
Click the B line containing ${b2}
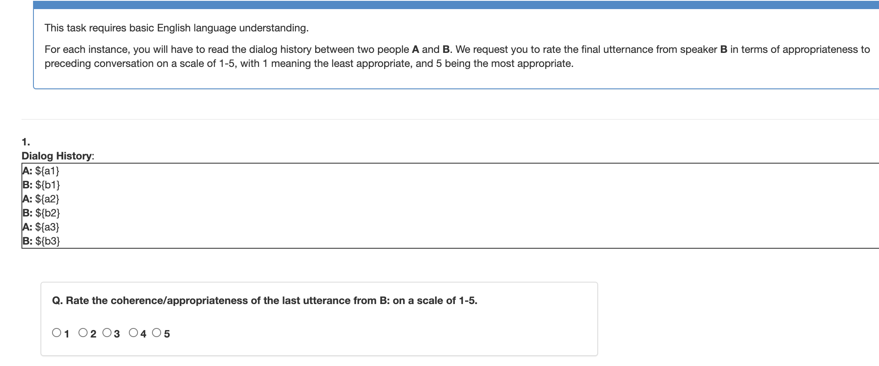(x=41, y=213)
